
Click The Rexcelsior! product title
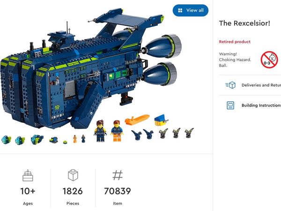point(244,23)
